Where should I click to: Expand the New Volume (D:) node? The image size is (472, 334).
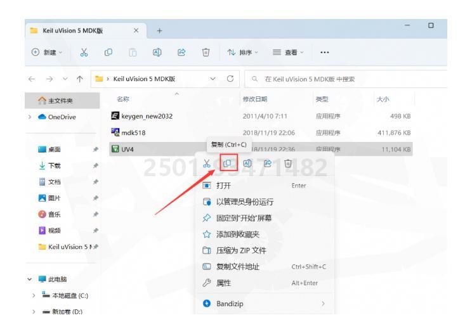pos(34,311)
